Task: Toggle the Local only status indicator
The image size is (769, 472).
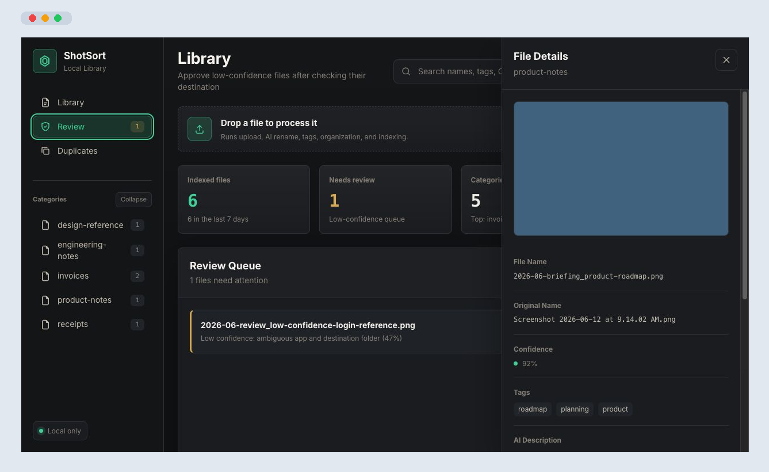Action: (60, 431)
